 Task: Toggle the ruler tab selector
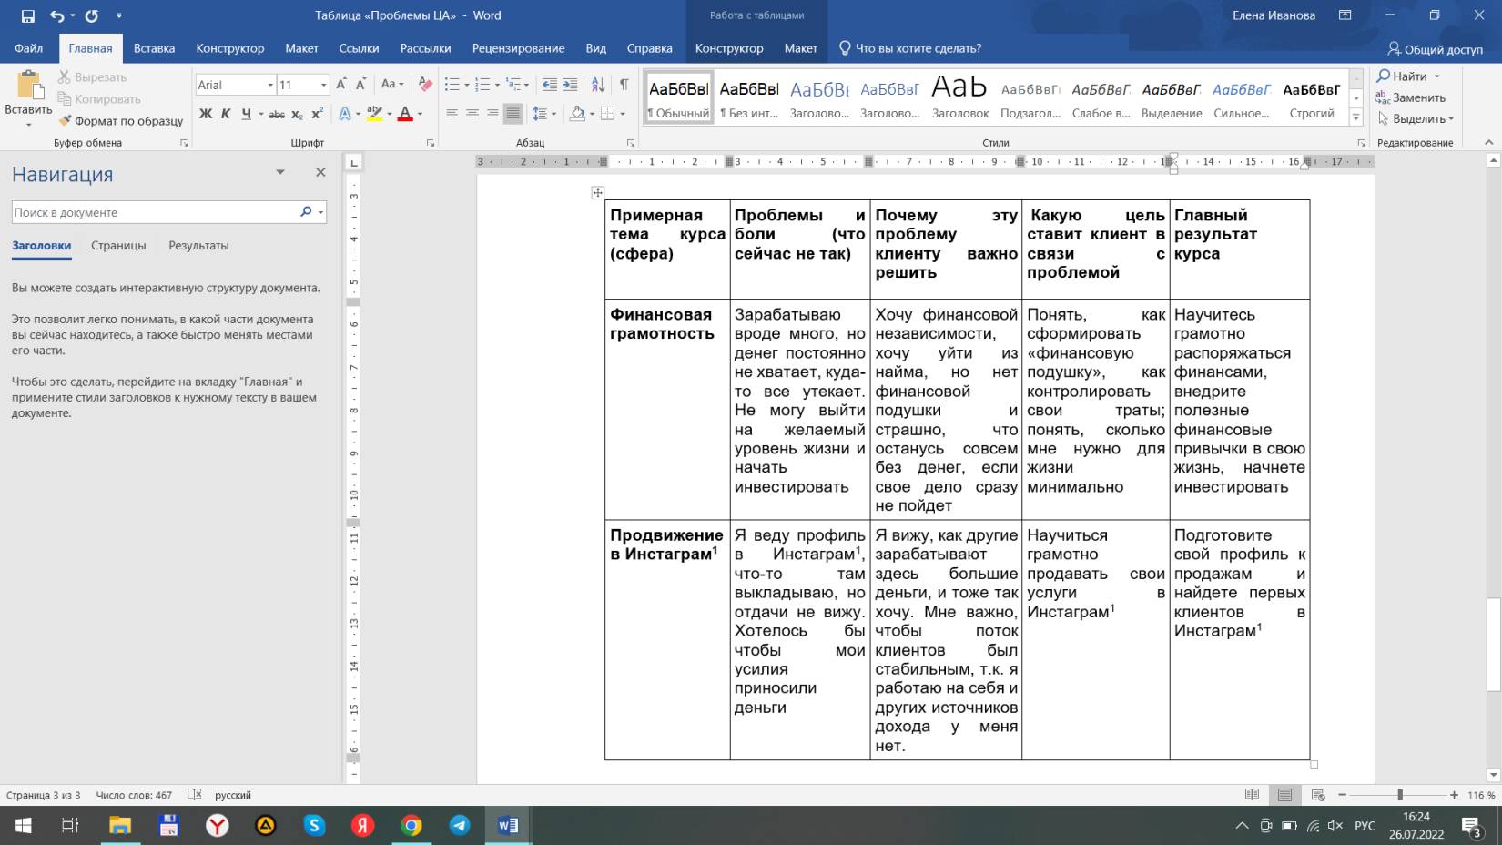[x=354, y=162]
